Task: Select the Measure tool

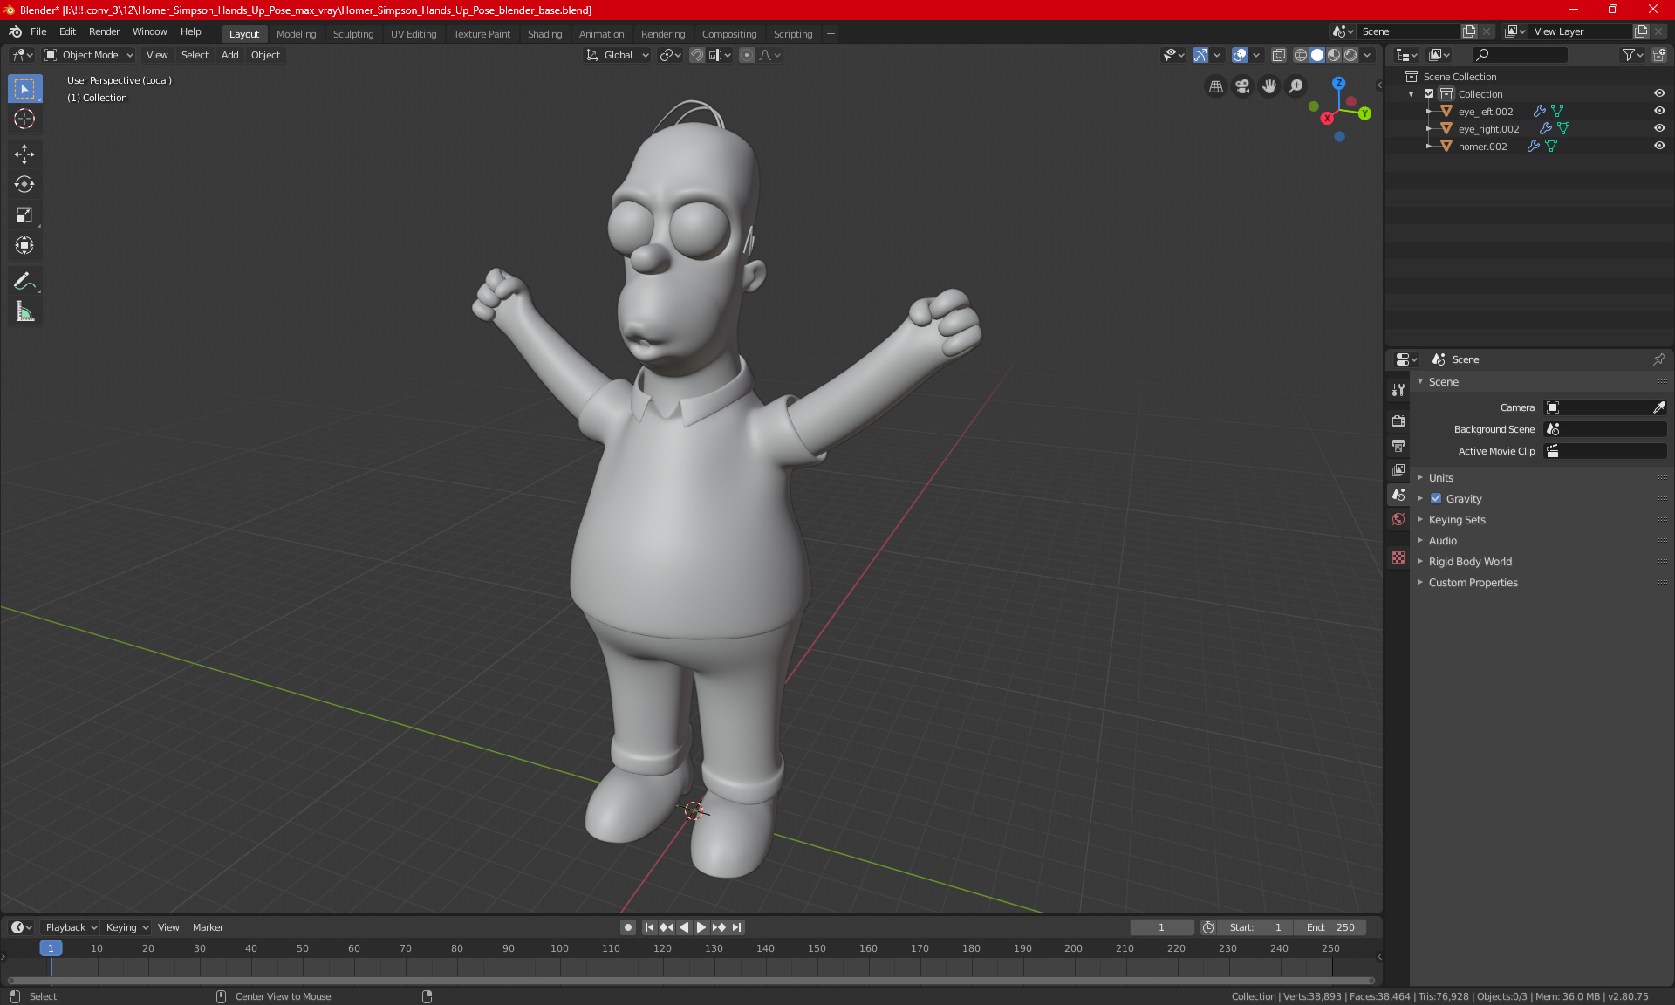Action: [x=24, y=311]
